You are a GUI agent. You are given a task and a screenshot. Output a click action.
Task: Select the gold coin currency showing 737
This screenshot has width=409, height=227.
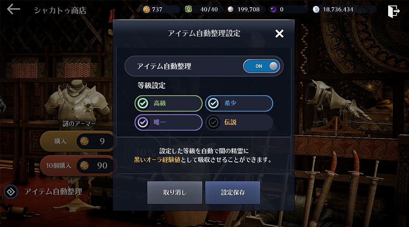[x=147, y=10]
